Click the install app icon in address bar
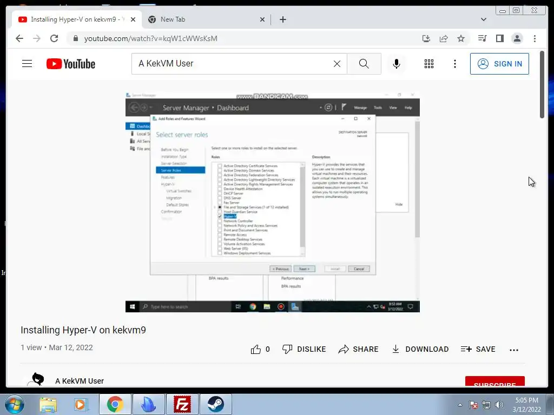Image resolution: width=554 pixels, height=415 pixels. pyautogui.click(x=426, y=38)
